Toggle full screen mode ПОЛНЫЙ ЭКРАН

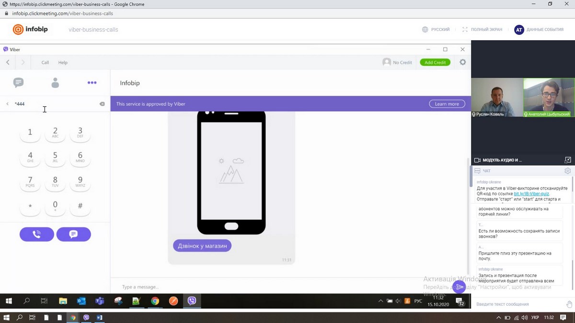(x=482, y=30)
